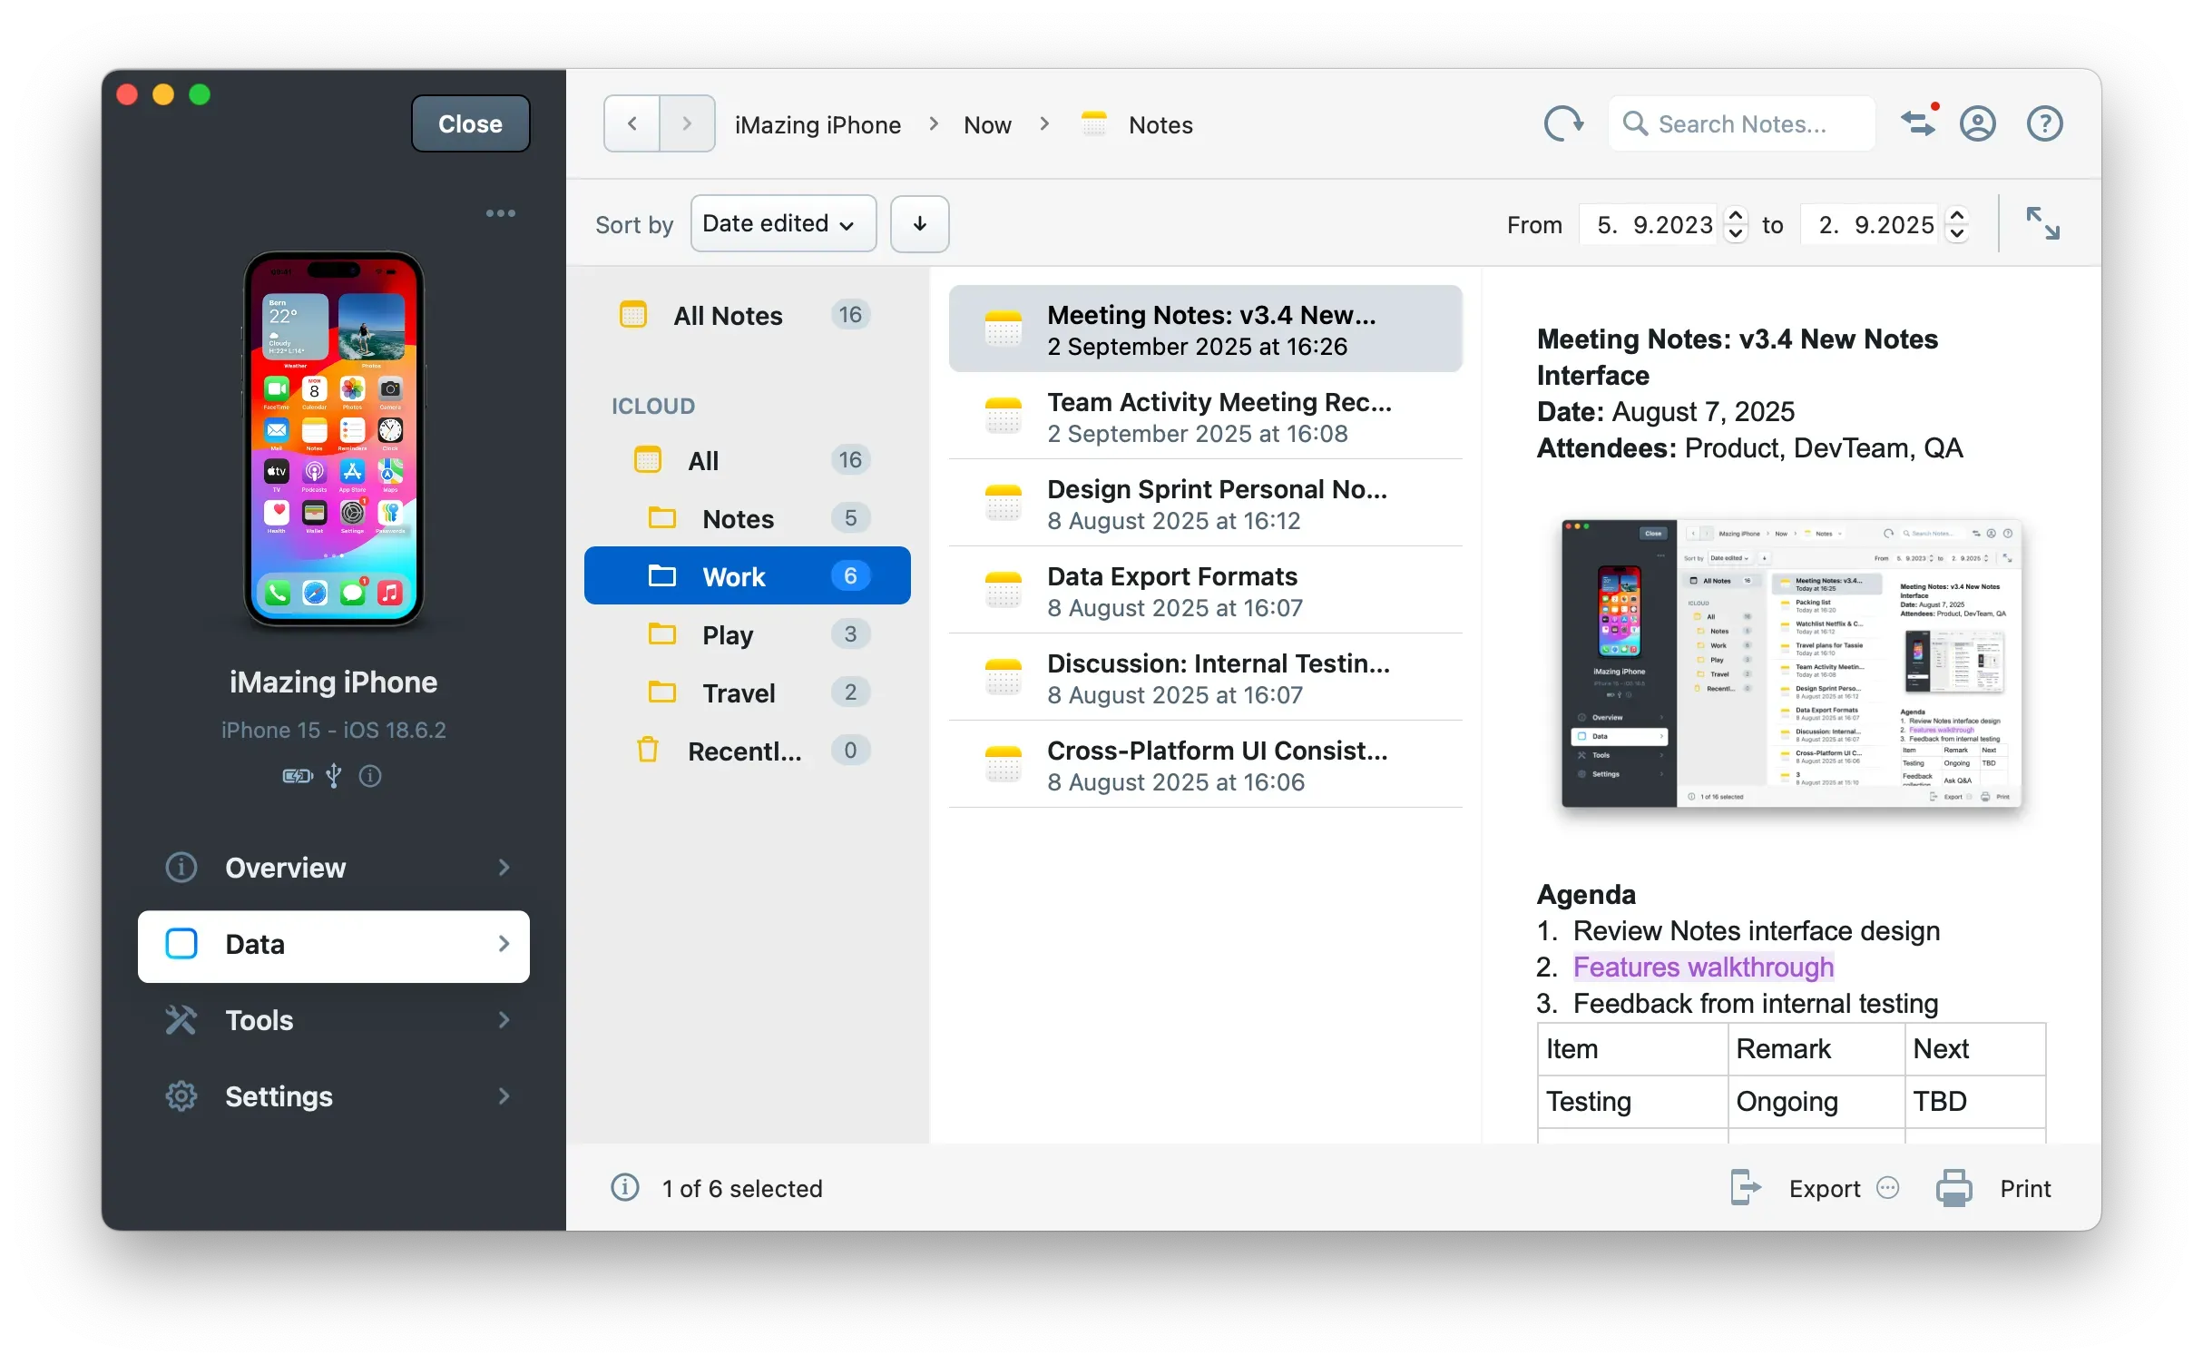Open the account menu
The width and height of the screenshot is (2203, 1365).
click(x=1978, y=123)
